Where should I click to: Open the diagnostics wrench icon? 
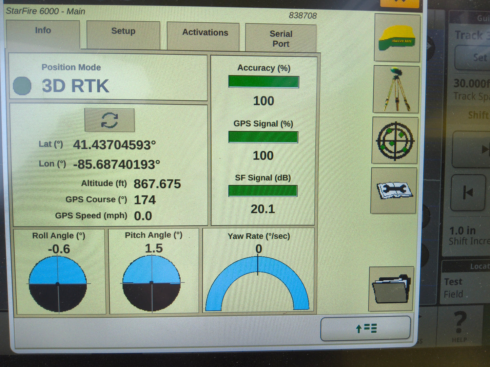tap(393, 190)
